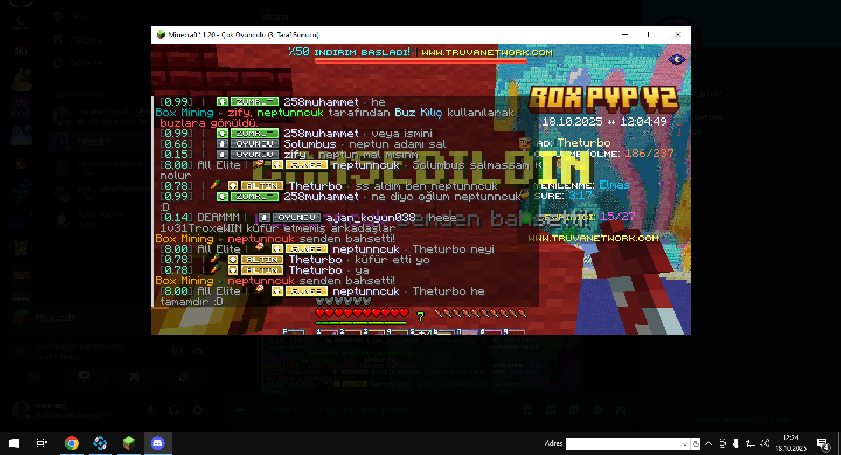Viewport: 841px width, 455px height.
Task: Open the Nitro tab
Action: coord(81,16)
